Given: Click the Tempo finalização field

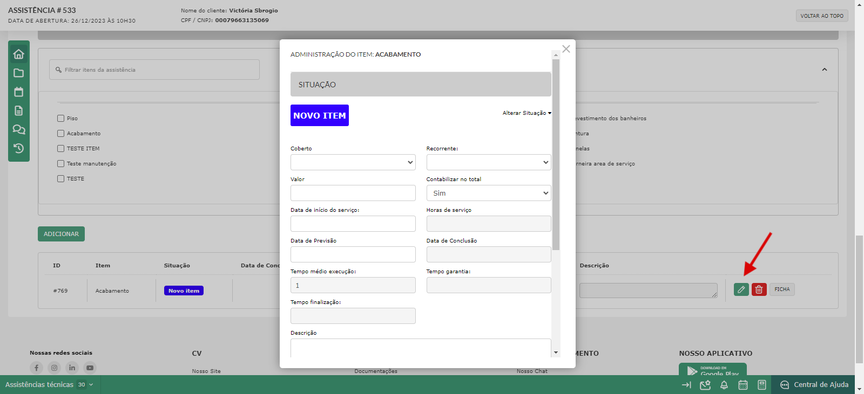Looking at the screenshot, I should click(x=353, y=316).
